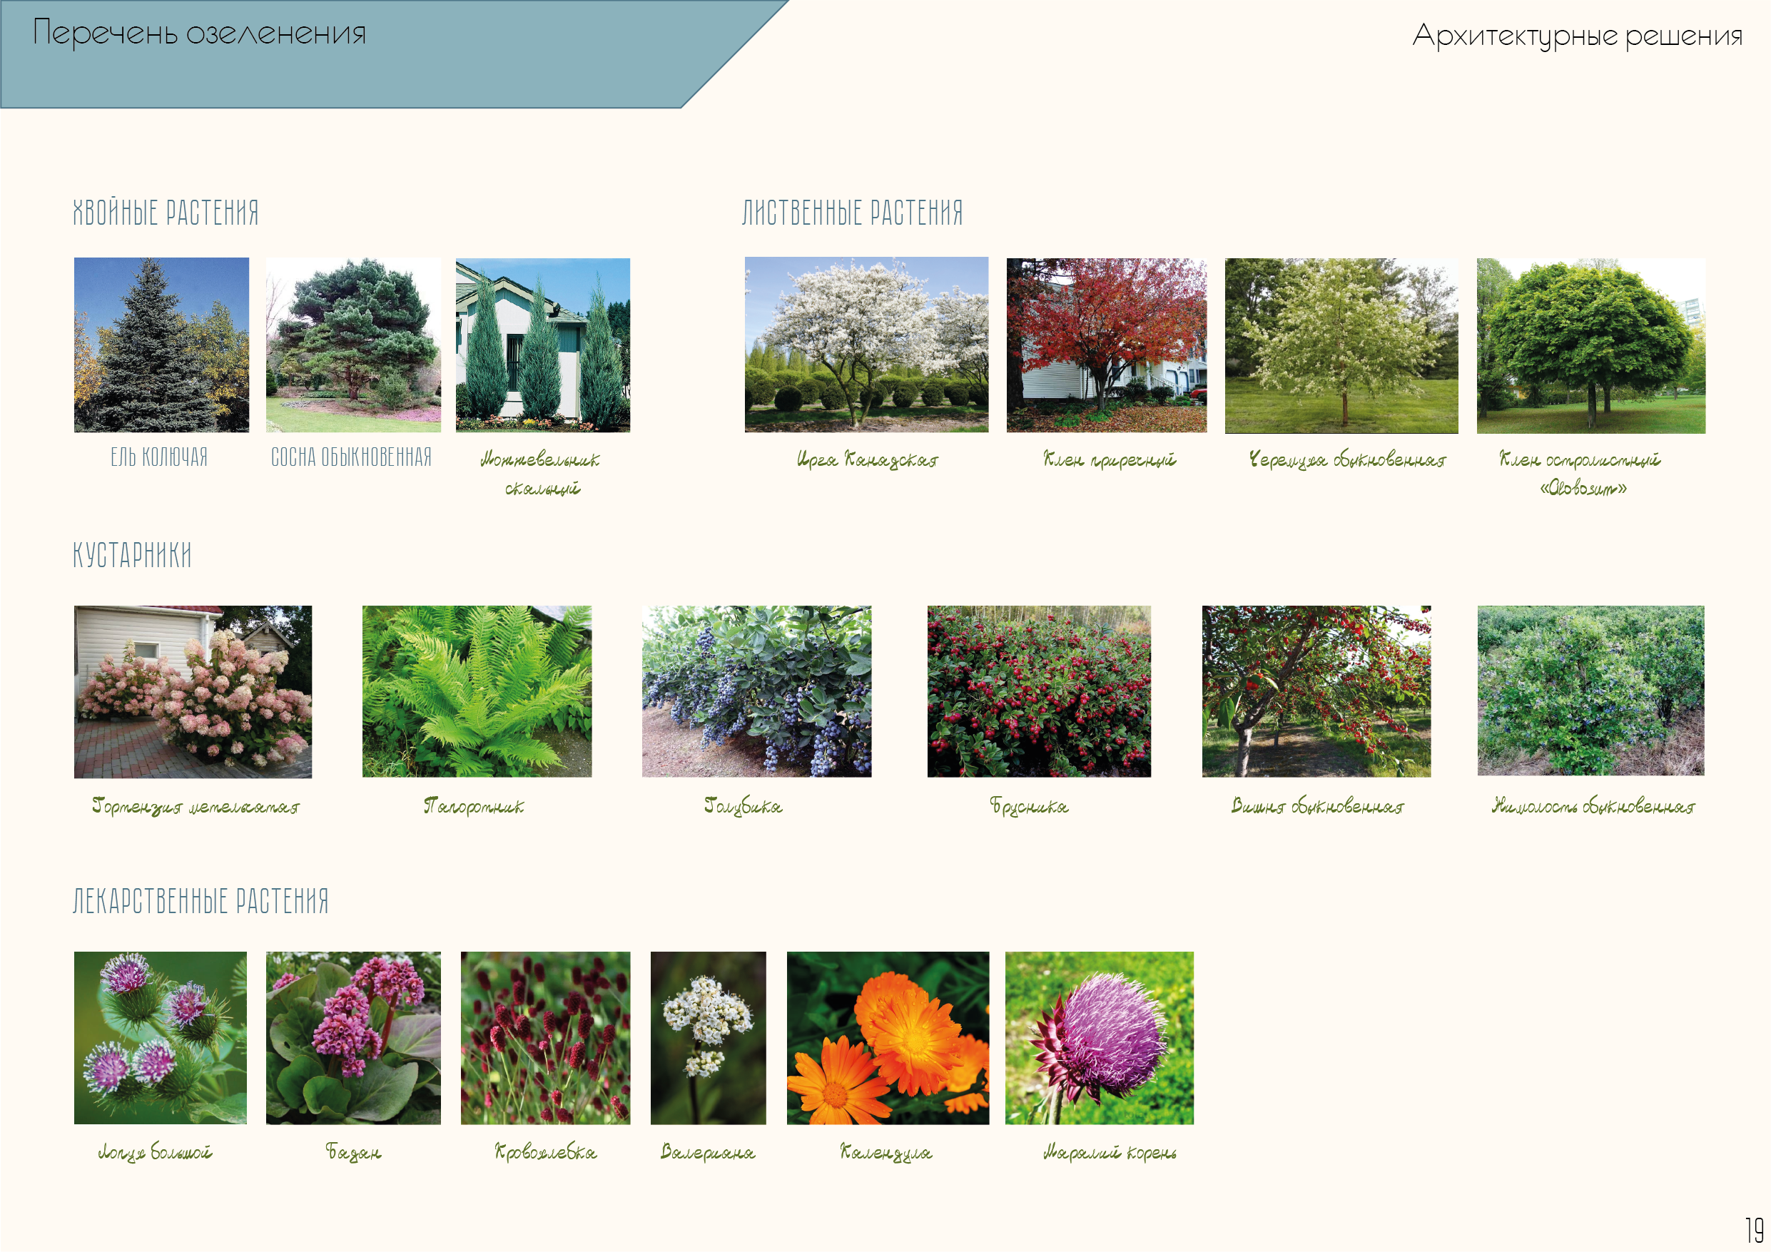The height and width of the screenshot is (1252, 1771).
Task: Click the Globosum maple round tree photo
Action: click(1590, 345)
